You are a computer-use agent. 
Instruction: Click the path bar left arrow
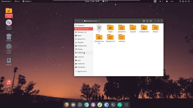pos(82,21)
